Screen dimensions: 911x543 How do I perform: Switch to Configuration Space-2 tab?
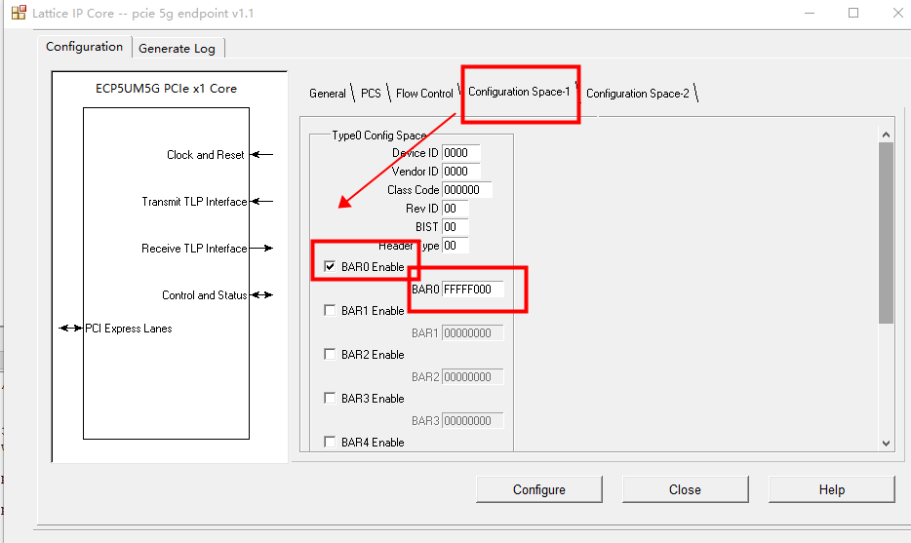[637, 94]
